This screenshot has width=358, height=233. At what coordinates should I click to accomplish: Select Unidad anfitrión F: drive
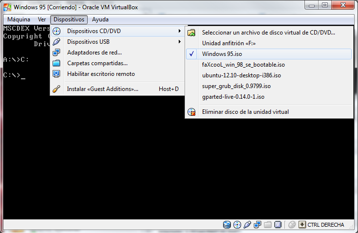(269, 43)
